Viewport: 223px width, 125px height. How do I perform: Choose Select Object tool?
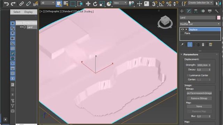coord(59,4)
